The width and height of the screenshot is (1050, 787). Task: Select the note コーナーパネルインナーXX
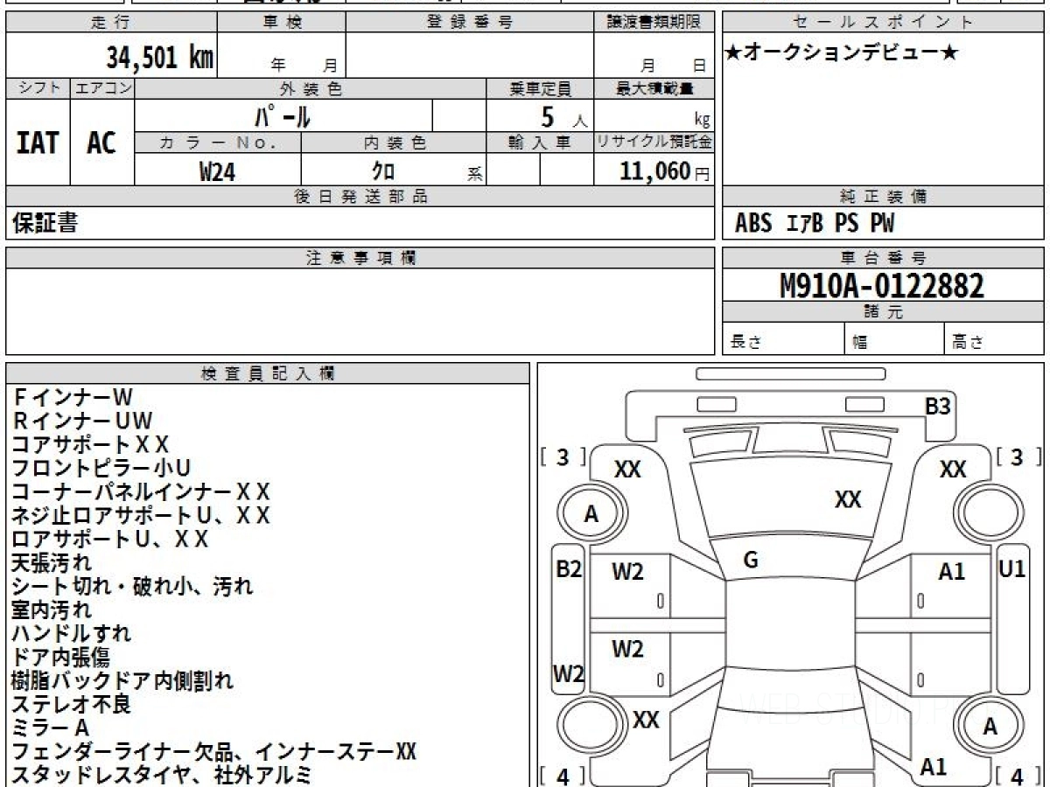(141, 492)
